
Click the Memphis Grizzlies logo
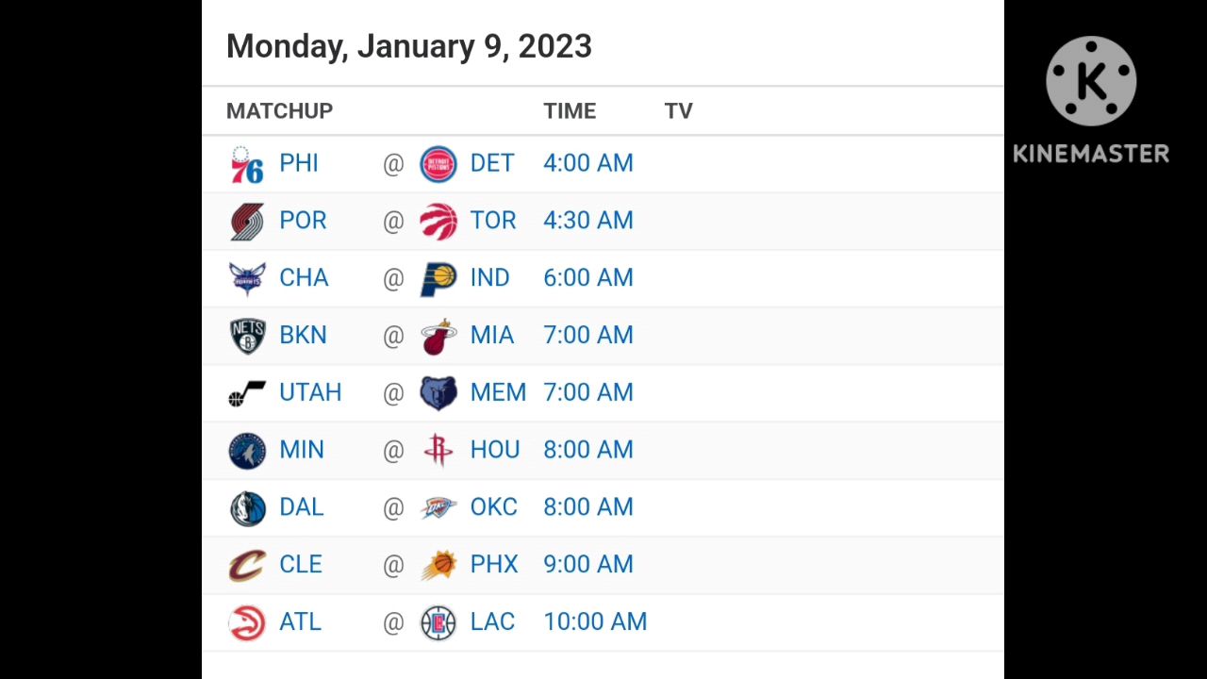point(438,393)
